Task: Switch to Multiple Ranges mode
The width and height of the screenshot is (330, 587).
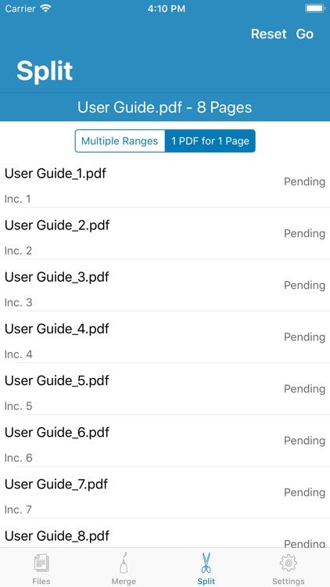Action: point(120,141)
